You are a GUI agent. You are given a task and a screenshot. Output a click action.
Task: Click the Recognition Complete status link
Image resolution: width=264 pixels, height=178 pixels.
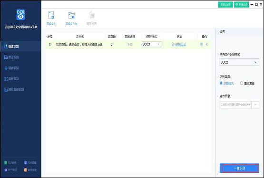click(x=179, y=45)
